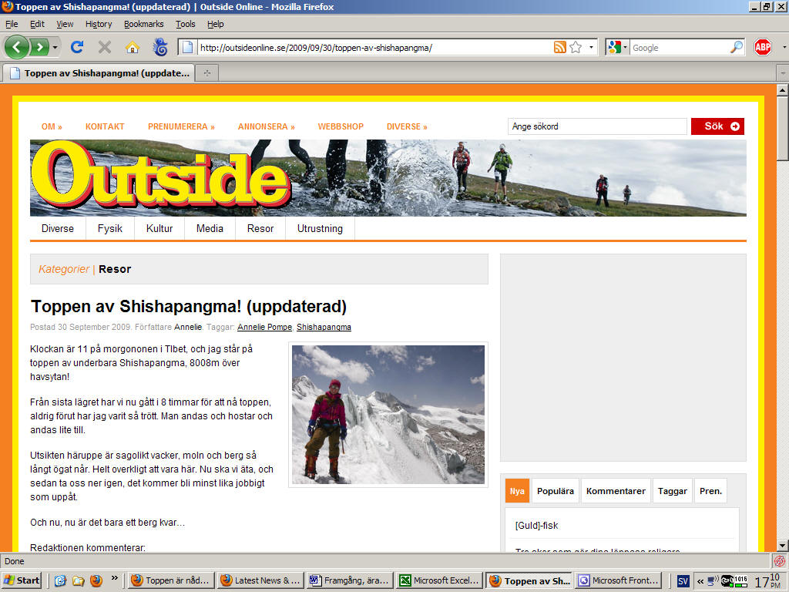The width and height of the screenshot is (789, 592).
Task: Open the Tools menu
Action: click(185, 24)
